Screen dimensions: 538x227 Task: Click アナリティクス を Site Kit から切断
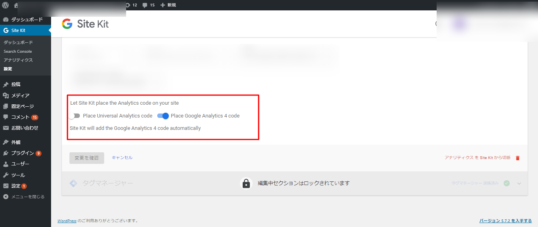point(477,157)
